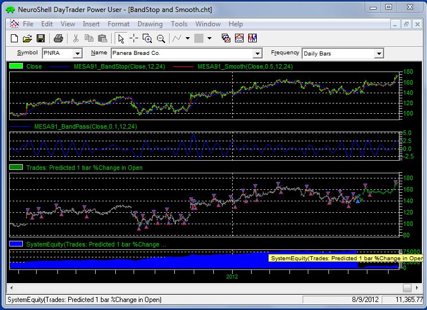
Task: Activate the crosshair cursor tool
Action: [x=134, y=38]
